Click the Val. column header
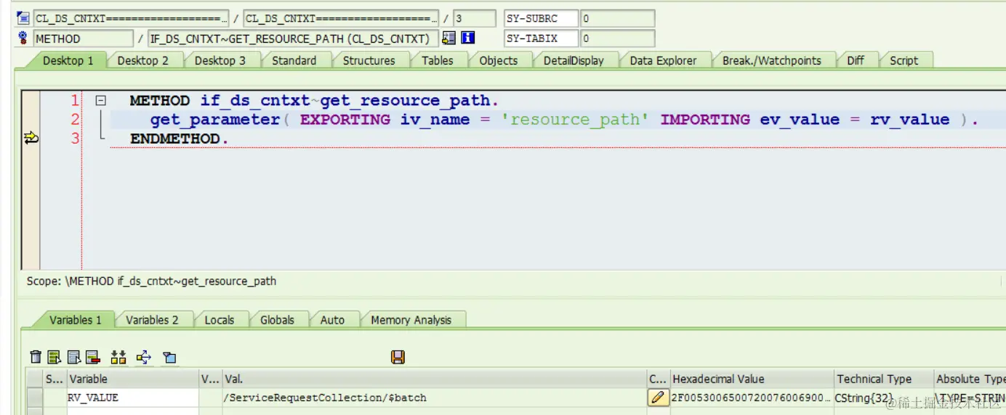 coord(434,379)
